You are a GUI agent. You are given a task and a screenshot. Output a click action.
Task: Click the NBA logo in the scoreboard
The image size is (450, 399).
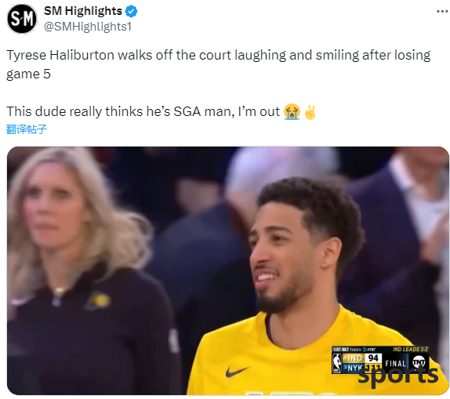pyautogui.click(x=337, y=363)
